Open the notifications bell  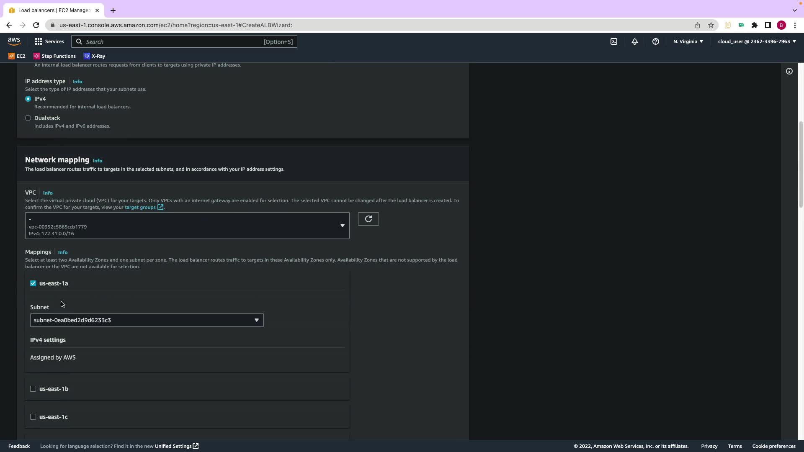634,41
